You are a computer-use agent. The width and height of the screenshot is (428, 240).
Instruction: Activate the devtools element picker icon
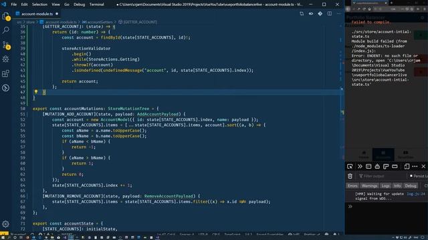coord(350,166)
